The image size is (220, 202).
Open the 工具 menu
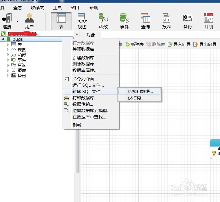[x=57, y=8]
